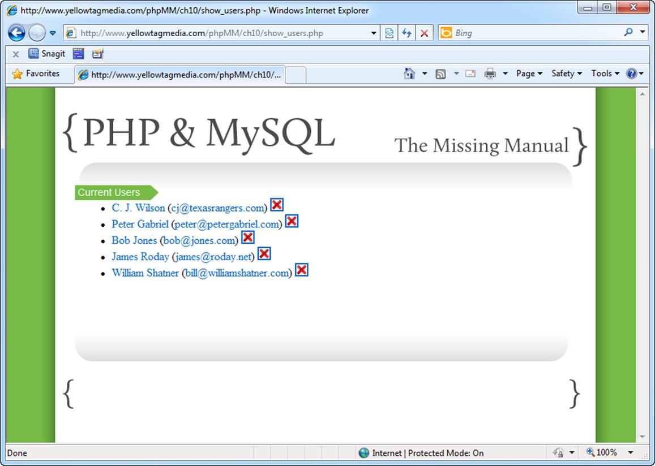Click the bill@williamshatner.com email link
This screenshot has height=466, width=655.
[x=237, y=273]
